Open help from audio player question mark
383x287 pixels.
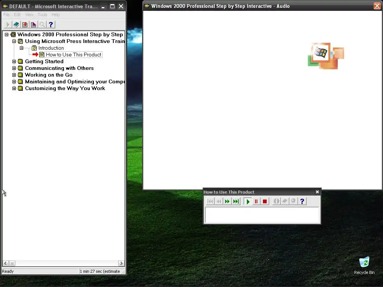click(x=302, y=201)
